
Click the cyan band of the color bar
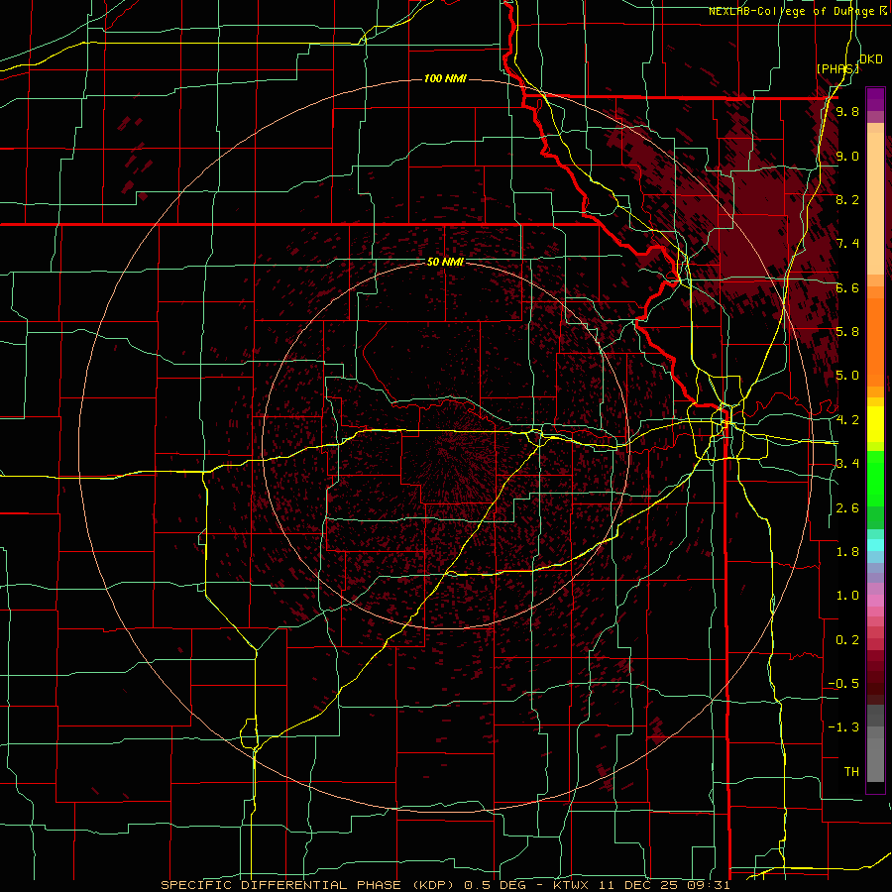(875, 545)
